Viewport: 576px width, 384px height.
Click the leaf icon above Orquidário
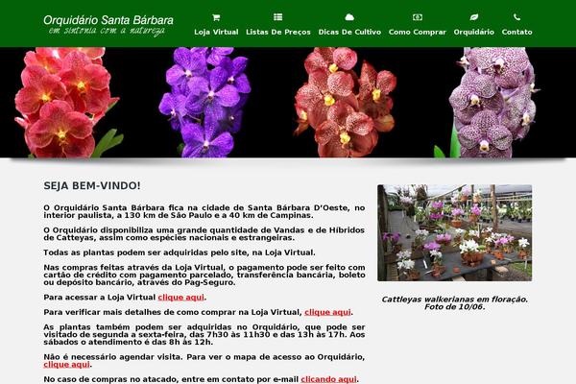[474, 17]
